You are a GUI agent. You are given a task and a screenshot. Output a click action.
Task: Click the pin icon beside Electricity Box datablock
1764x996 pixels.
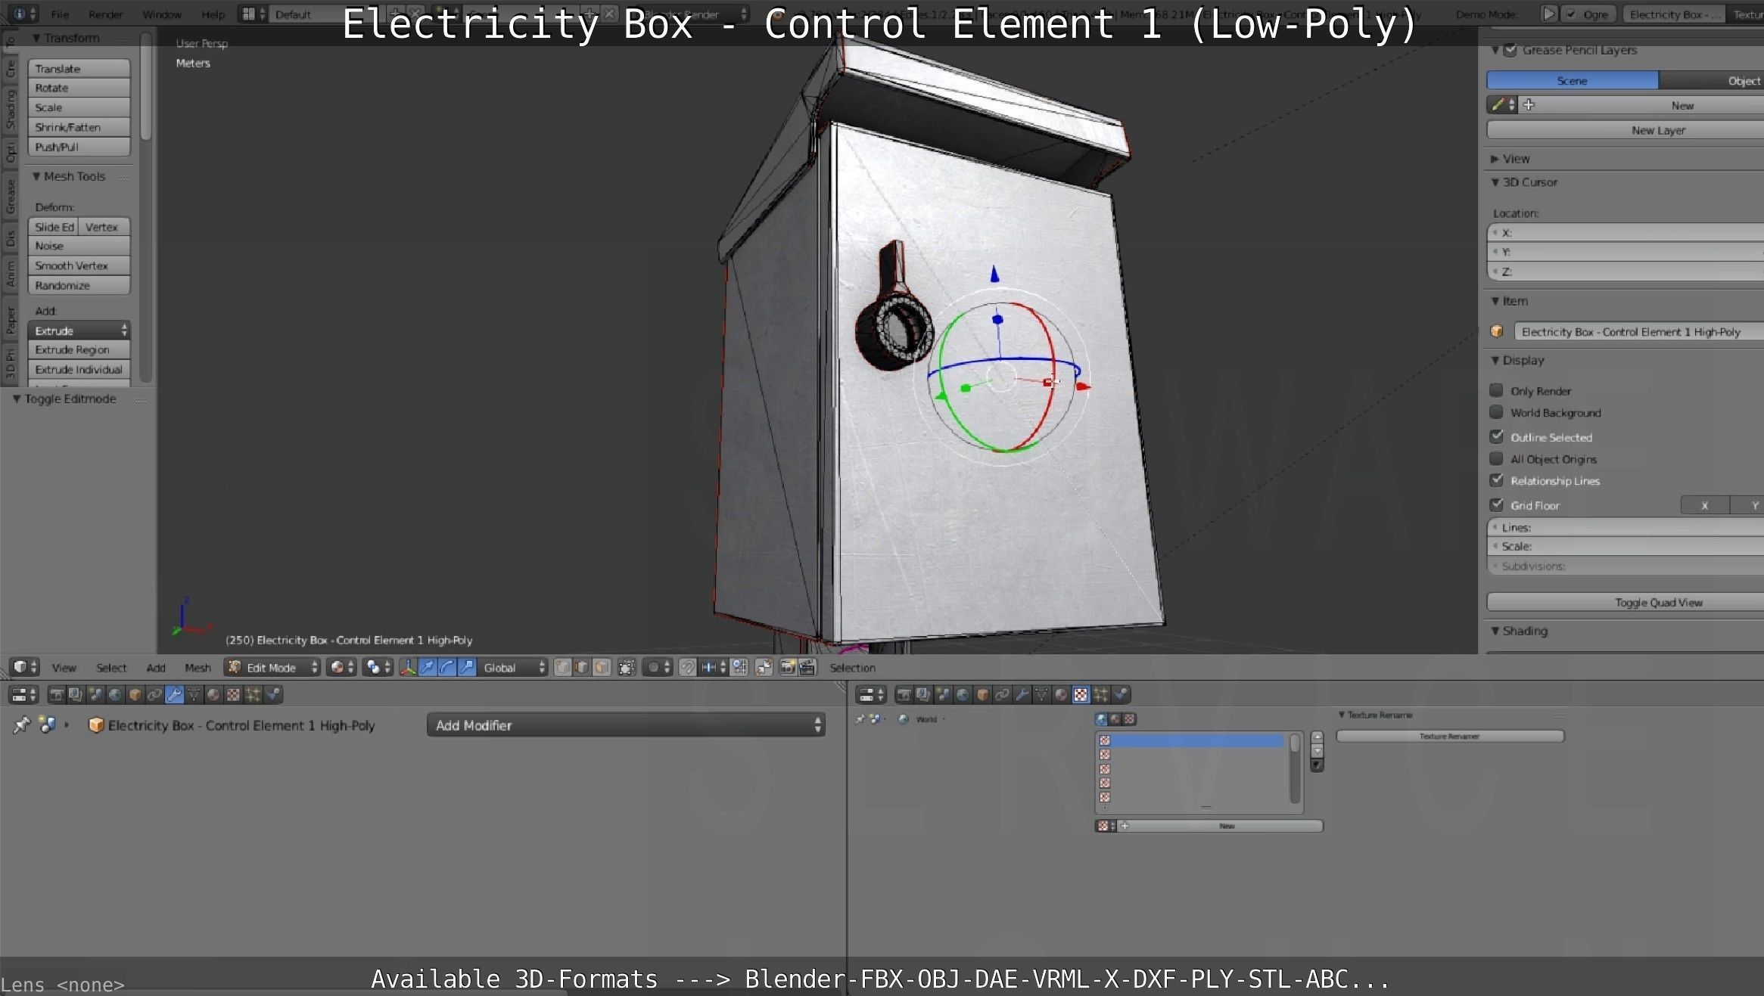pos(21,725)
